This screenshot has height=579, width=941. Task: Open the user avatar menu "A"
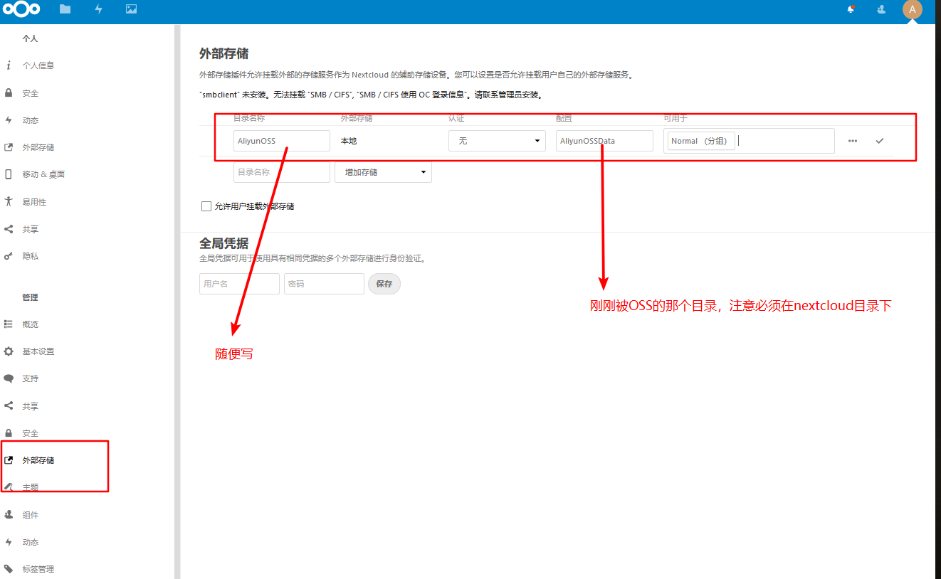coord(913,10)
